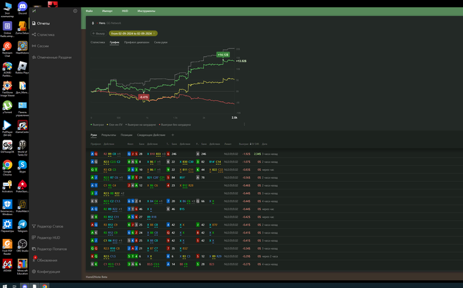Open Редактор HUD in sidebar
Viewport: 463px width, 288px height.
point(49,237)
